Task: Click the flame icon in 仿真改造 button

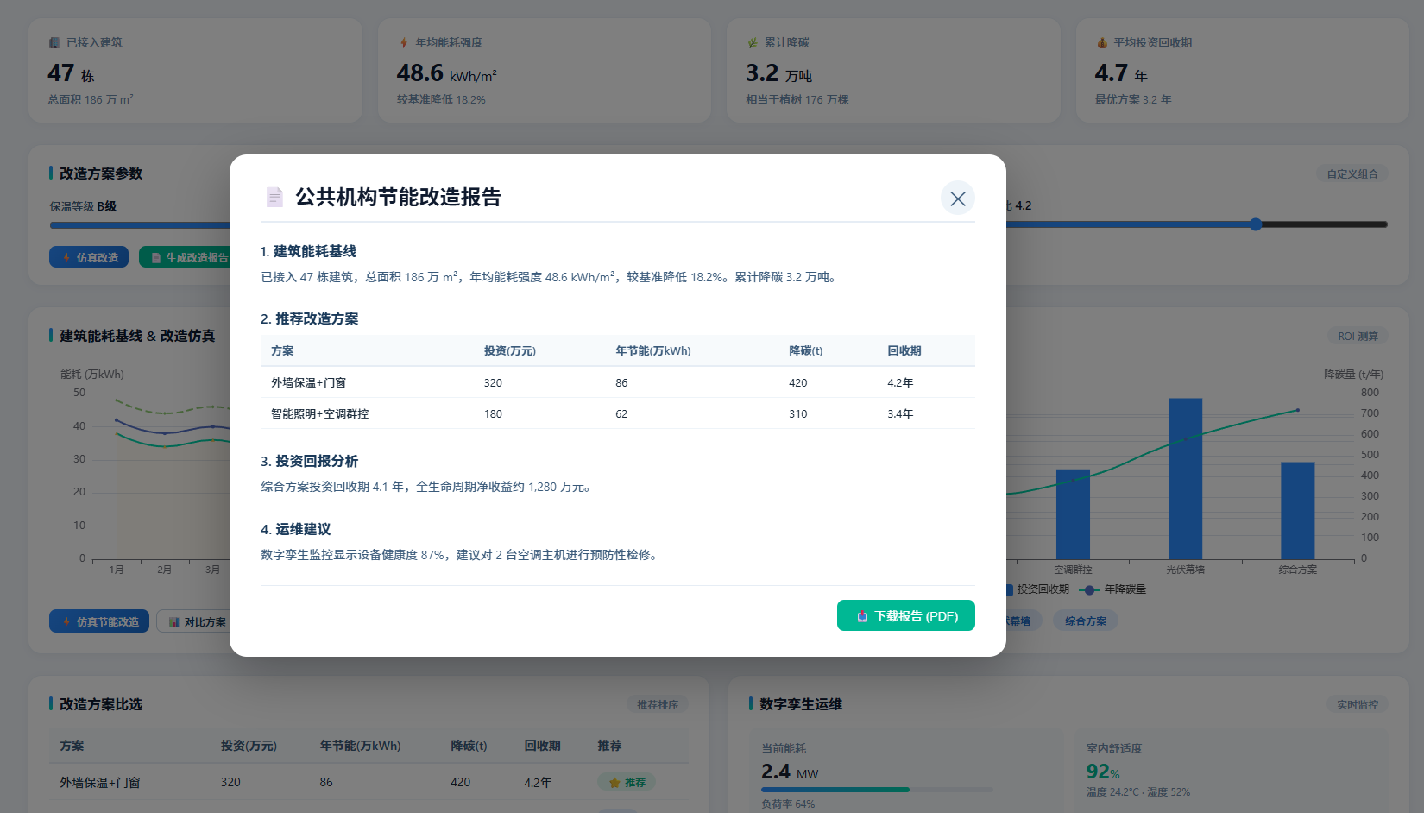Action: point(66,257)
